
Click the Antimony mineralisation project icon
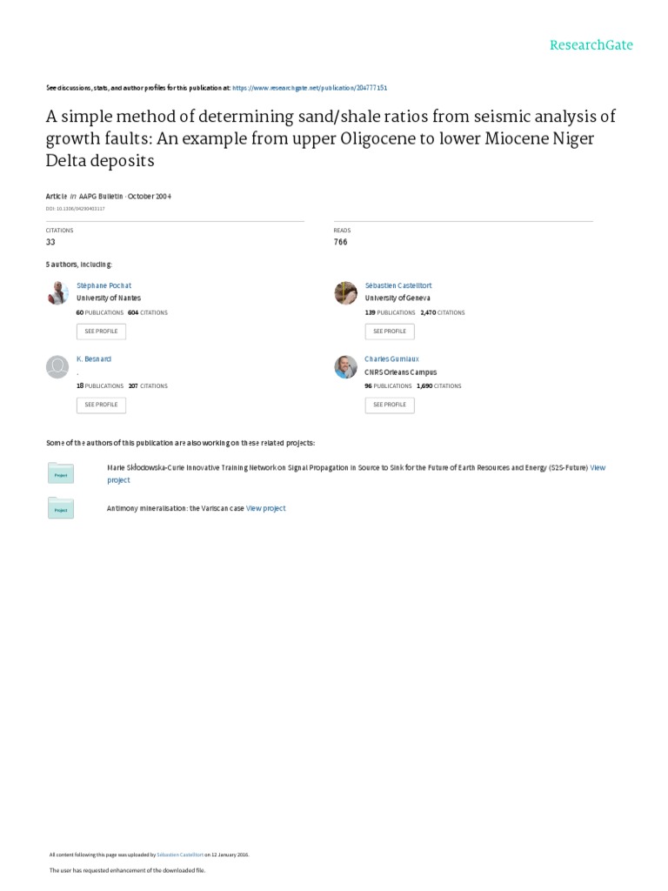point(61,508)
